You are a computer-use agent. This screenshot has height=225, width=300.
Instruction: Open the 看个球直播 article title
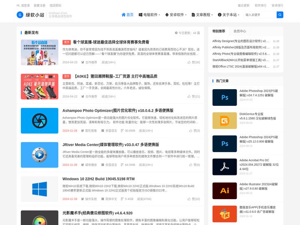[x=111, y=42]
